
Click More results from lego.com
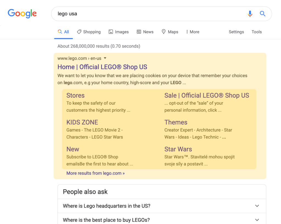click(95, 173)
